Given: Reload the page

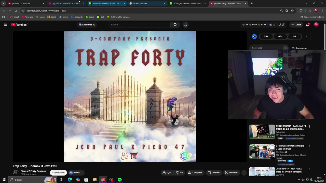Looking at the screenshot, I should [16, 11].
